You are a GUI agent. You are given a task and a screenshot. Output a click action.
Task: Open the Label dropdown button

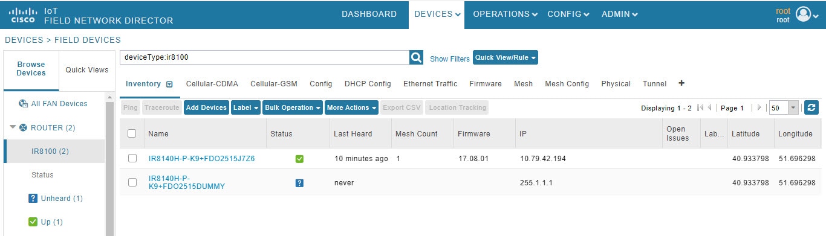[x=246, y=107]
